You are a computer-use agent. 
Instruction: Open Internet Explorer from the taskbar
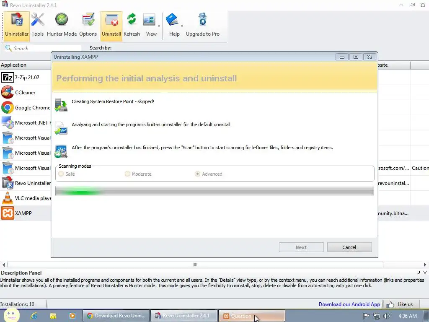(x=34, y=316)
